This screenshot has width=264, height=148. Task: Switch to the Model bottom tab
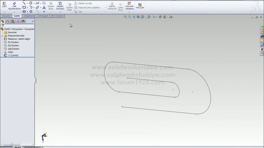[x=18, y=147]
